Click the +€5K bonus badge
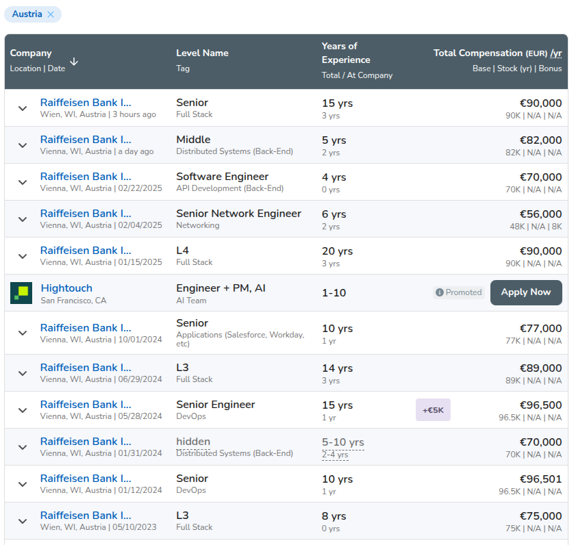The image size is (576, 545). pyautogui.click(x=433, y=410)
